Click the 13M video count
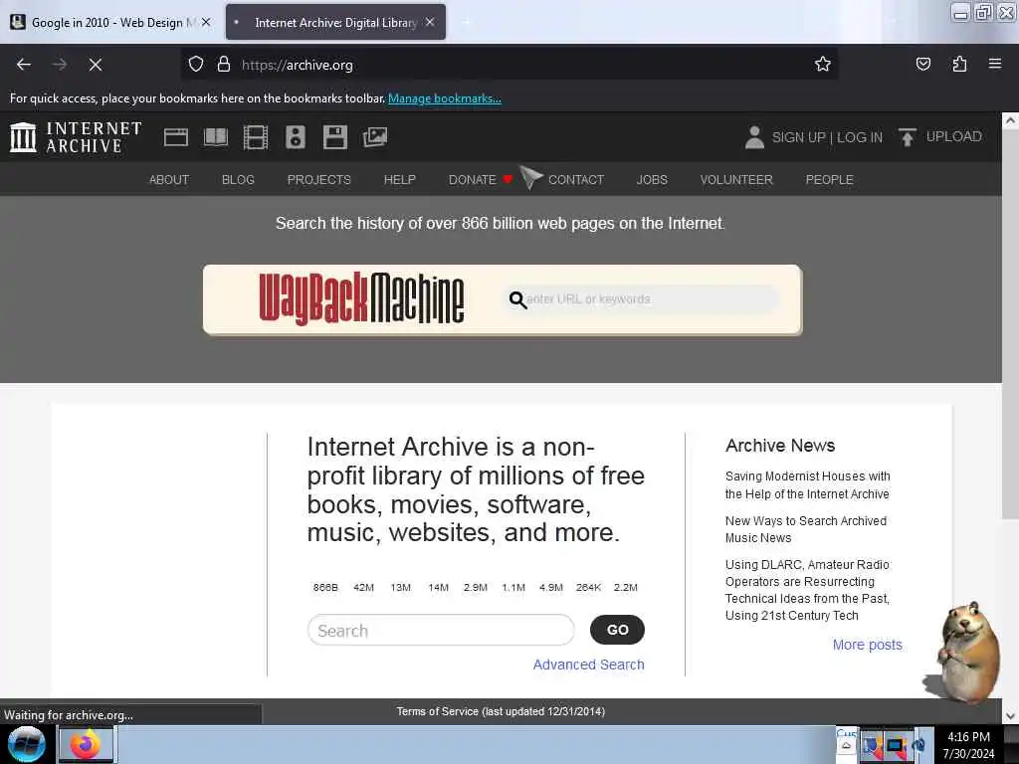1019x764 pixels. [x=400, y=587]
